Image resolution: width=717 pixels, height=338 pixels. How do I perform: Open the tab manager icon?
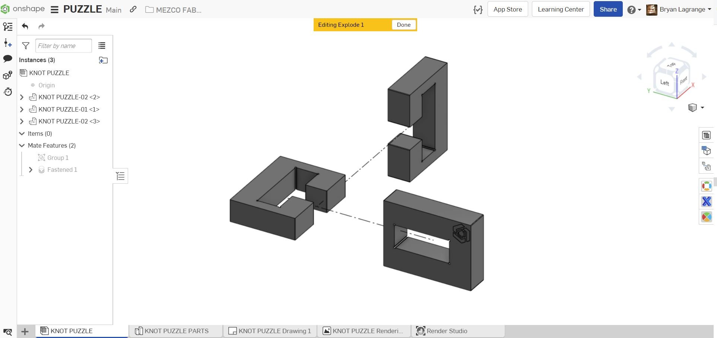tap(7, 332)
